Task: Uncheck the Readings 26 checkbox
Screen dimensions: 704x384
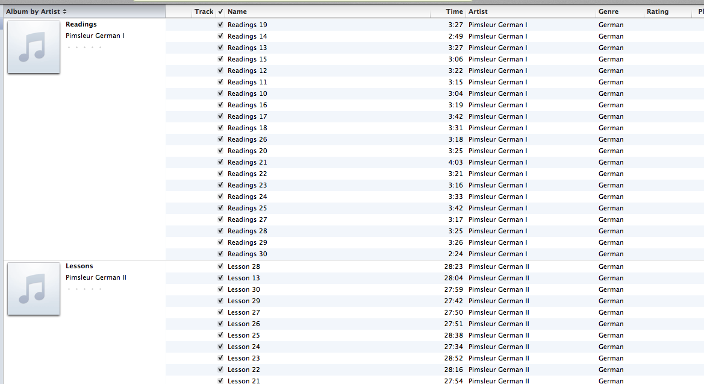Action: [220, 139]
